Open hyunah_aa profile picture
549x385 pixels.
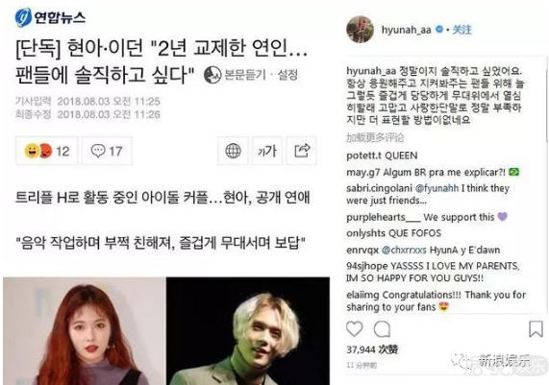[360, 29]
